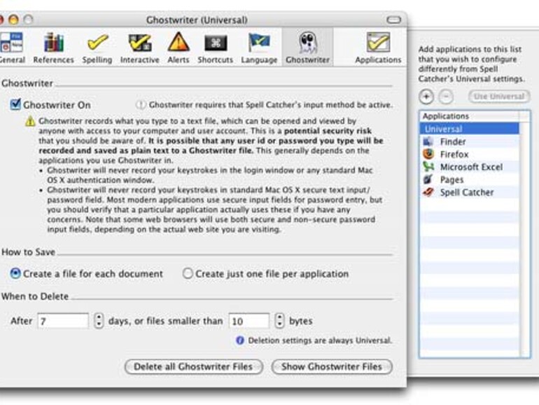
Task: Click the Firefox icon in Applications list
Action: click(428, 154)
